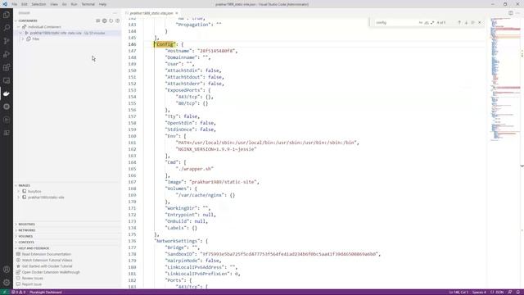Open the File menu
This screenshot has width=524, height=295.
(15, 4)
